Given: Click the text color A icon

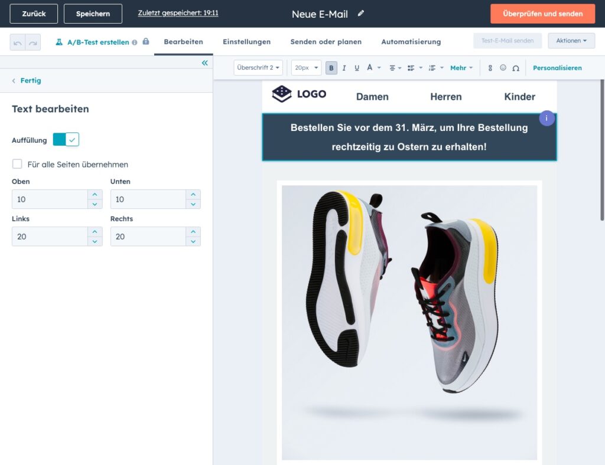Looking at the screenshot, I should (x=370, y=67).
